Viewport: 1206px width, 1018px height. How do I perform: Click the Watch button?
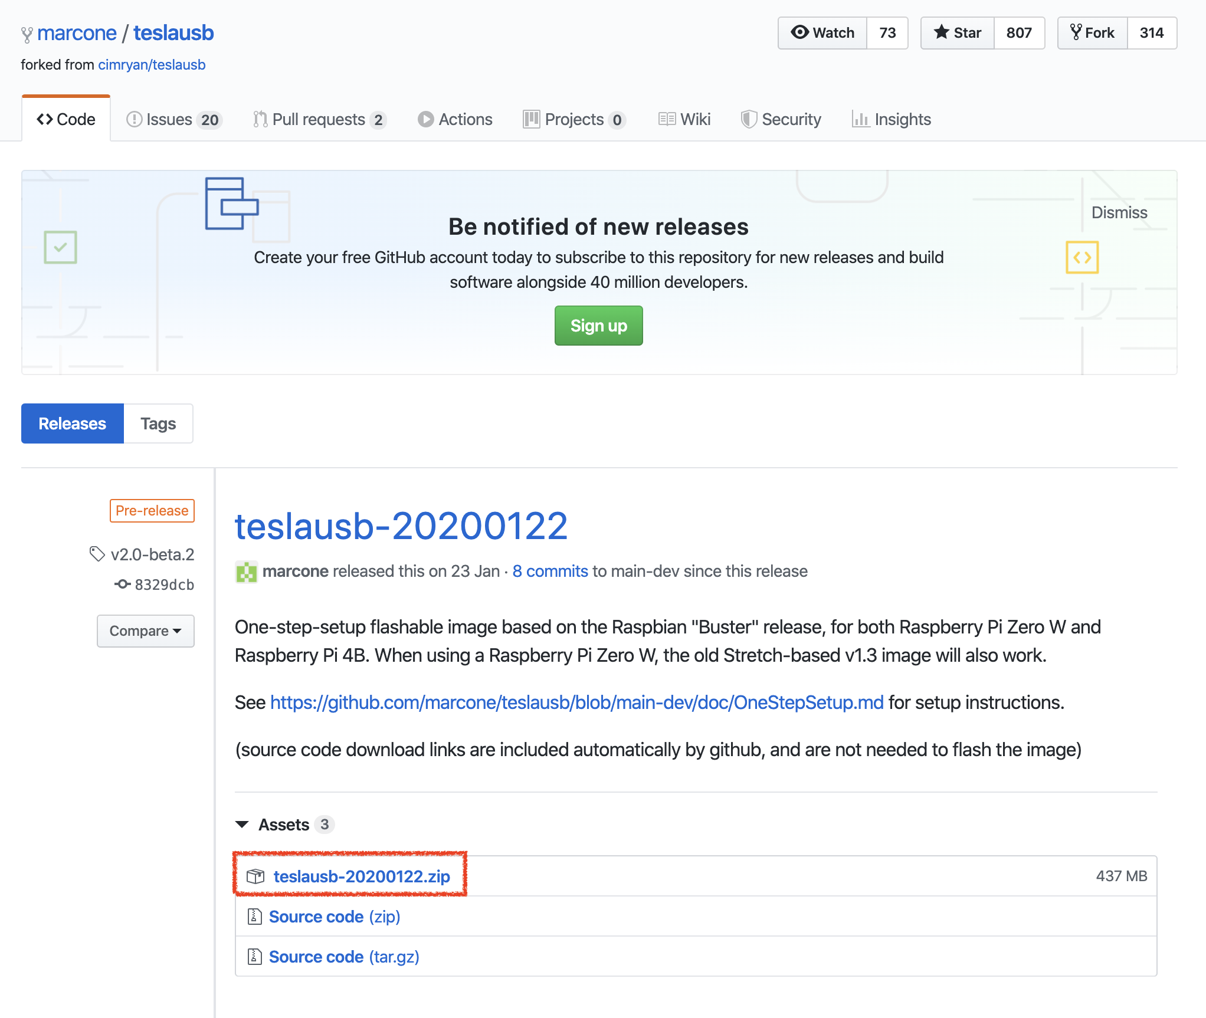822,33
